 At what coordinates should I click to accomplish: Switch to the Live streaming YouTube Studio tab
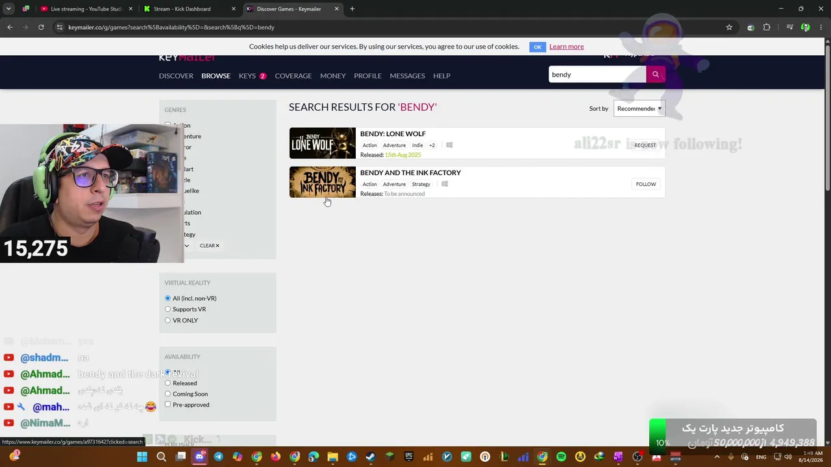(85, 9)
